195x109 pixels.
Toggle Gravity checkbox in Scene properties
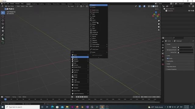pos(168,58)
